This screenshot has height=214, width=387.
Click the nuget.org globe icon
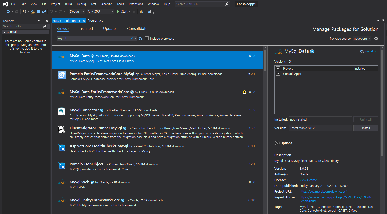point(362,51)
